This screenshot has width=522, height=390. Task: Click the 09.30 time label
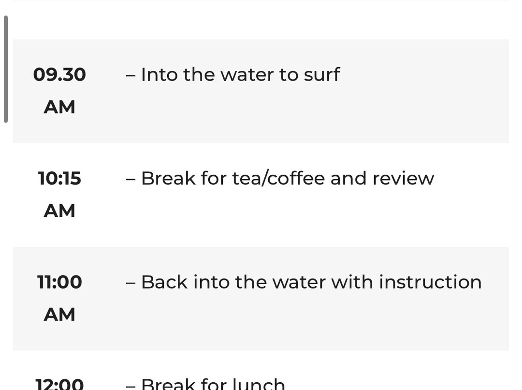click(x=59, y=75)
